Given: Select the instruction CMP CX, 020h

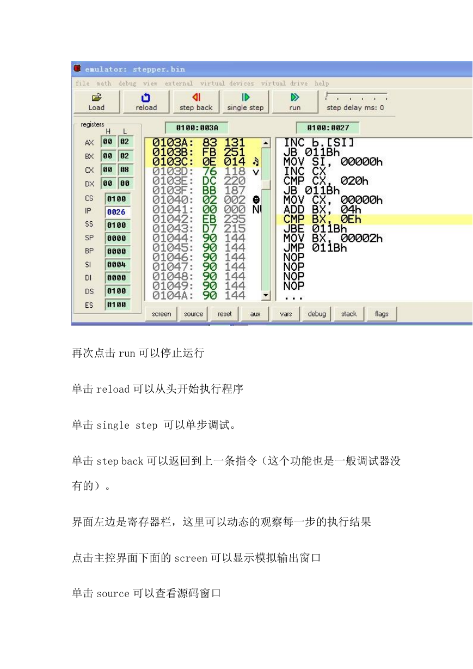Looking at the screenshot, I should coord(326,180).
